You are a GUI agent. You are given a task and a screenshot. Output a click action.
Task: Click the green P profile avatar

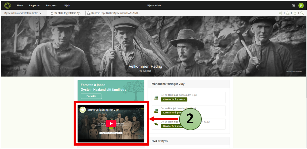tap(301, 5)
